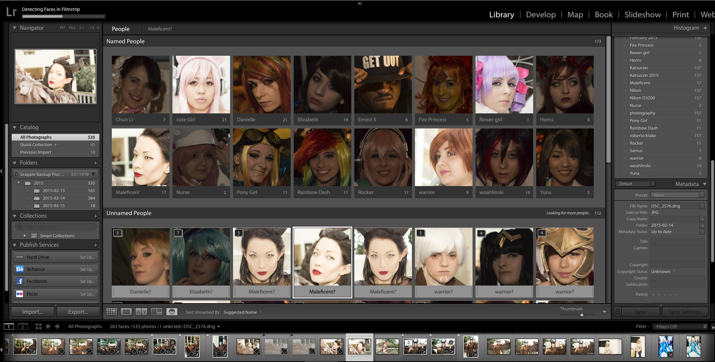Open Sort Unnamed By Suggested Name dropdown
The width and height of the screenshot is (715, 362).
point(242,312)
